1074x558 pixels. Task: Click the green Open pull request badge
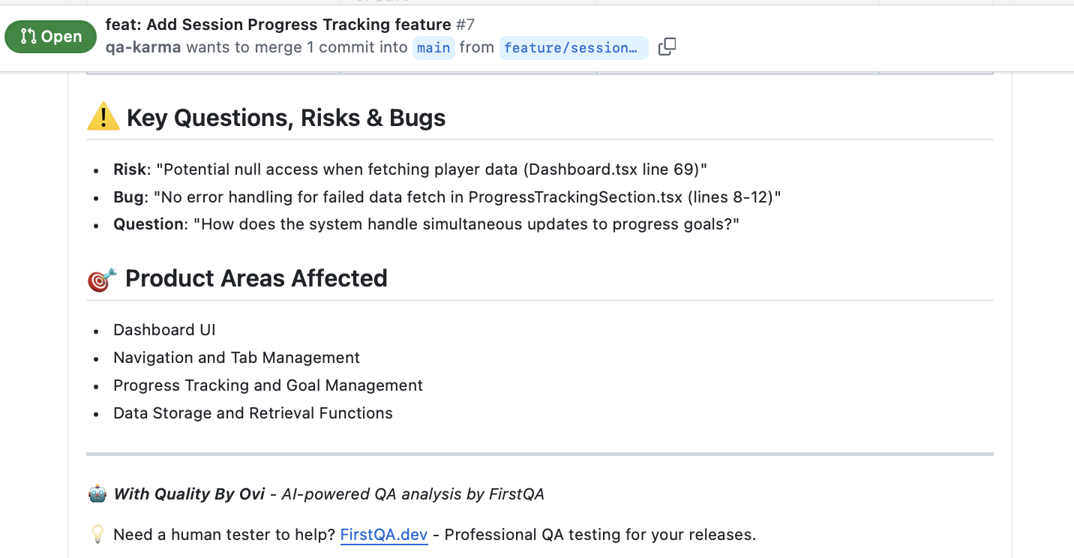[50, 37]
